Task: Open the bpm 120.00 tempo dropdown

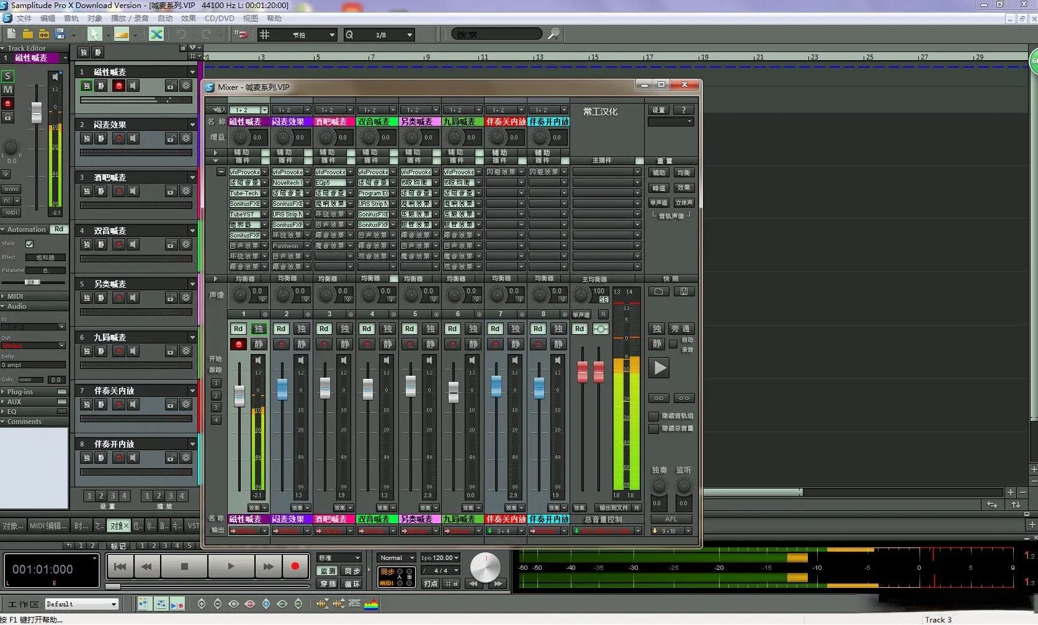Action: 440,557
